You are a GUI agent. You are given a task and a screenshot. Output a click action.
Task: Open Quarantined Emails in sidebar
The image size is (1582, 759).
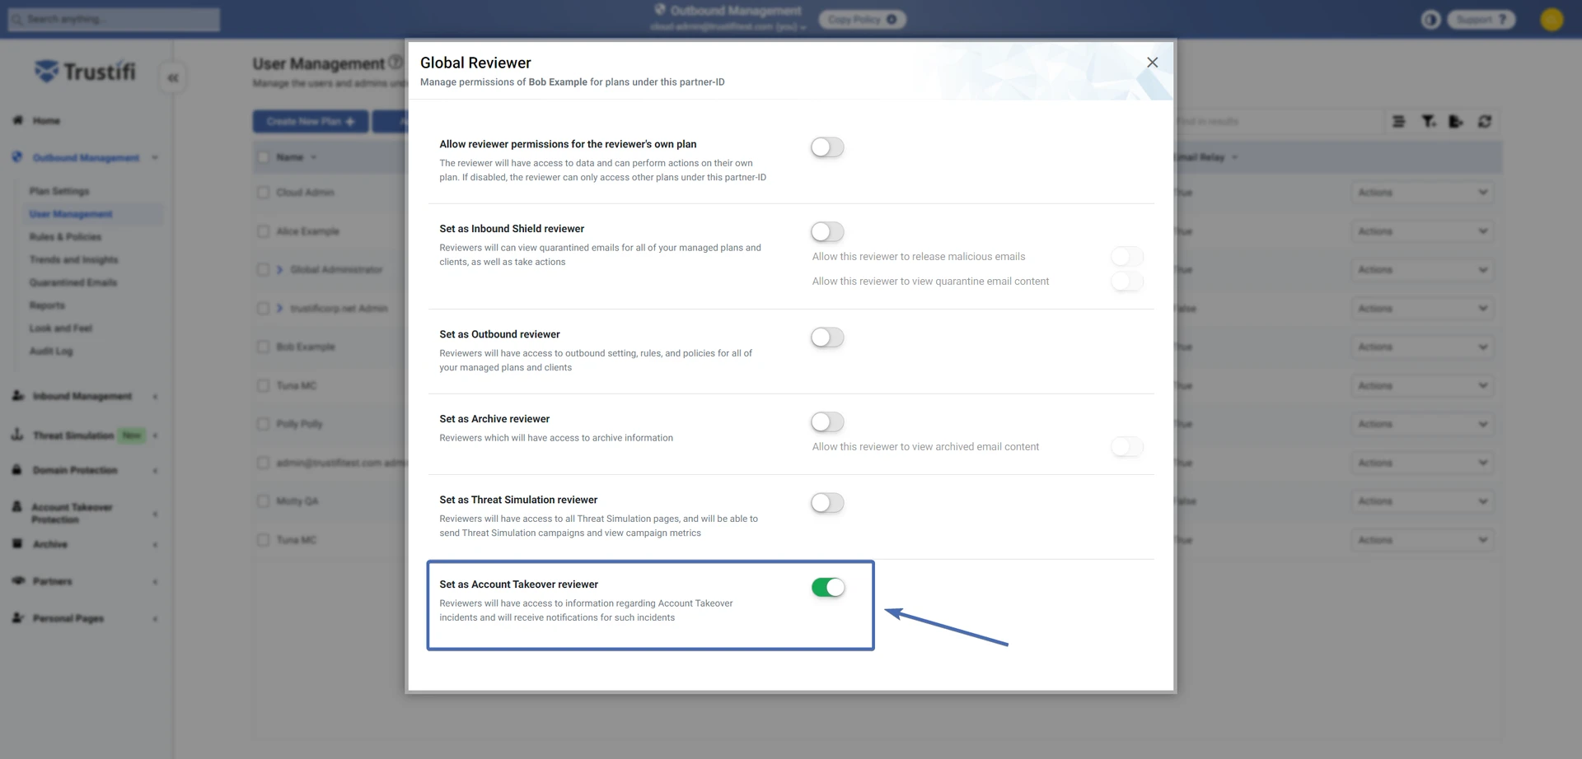[73, 282]
